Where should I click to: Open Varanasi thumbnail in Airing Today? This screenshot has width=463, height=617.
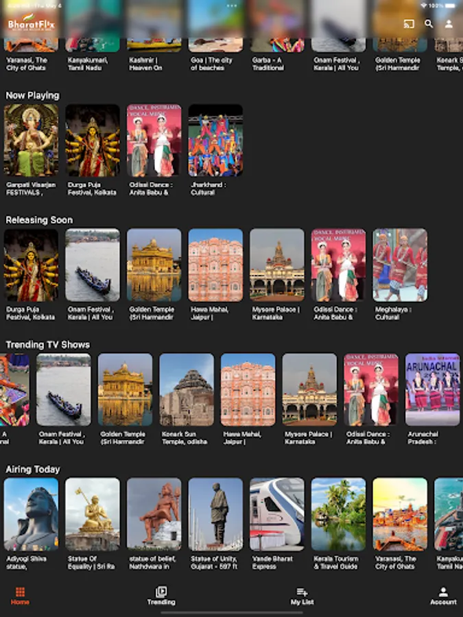tap(400, 514)
